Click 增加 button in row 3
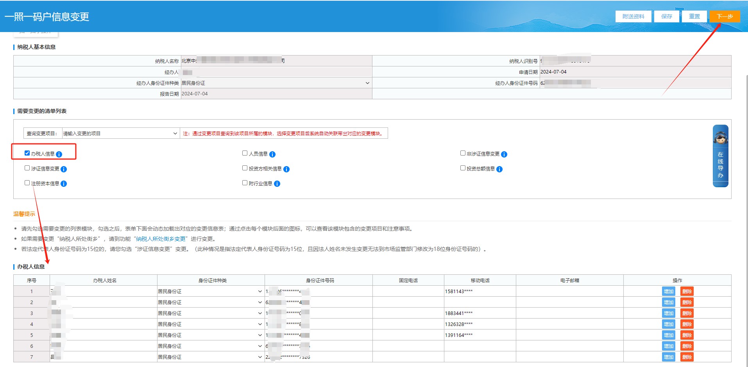This screenshot has height=367, width=748. [x=669, y=313]
